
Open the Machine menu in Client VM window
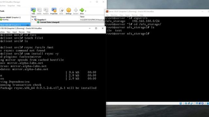pyautogui.click(x=2, y=32)
